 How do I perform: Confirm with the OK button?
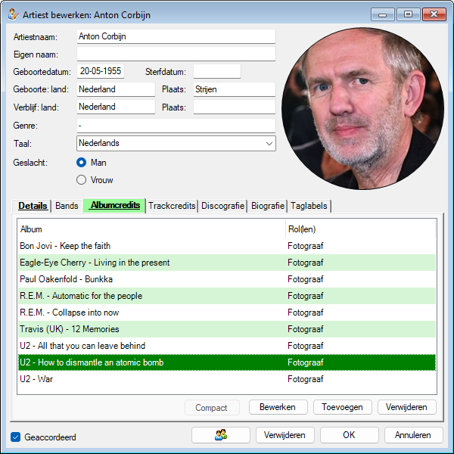pyautogui.click(x=349, y=435)
